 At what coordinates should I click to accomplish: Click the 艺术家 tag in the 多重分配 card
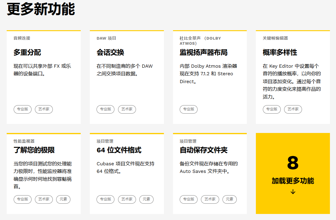44,109
